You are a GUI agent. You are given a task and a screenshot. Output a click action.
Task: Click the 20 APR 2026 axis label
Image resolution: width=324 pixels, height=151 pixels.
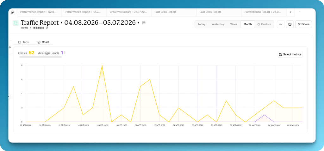click(x=140, y=125)
